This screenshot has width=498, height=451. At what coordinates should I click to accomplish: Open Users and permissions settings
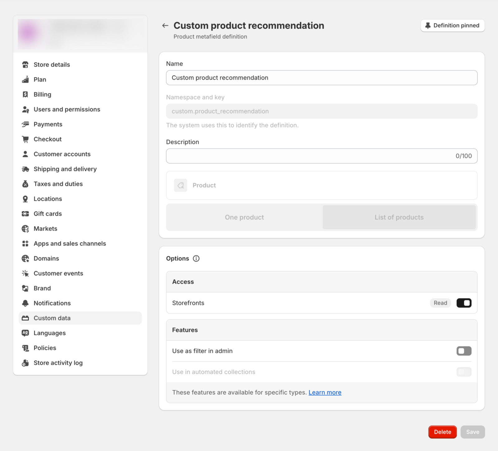pos(67,109)
